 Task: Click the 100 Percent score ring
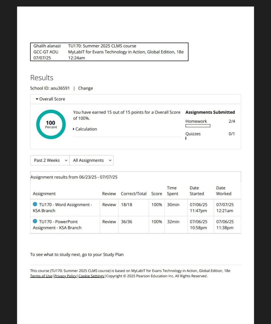point(51,124)
